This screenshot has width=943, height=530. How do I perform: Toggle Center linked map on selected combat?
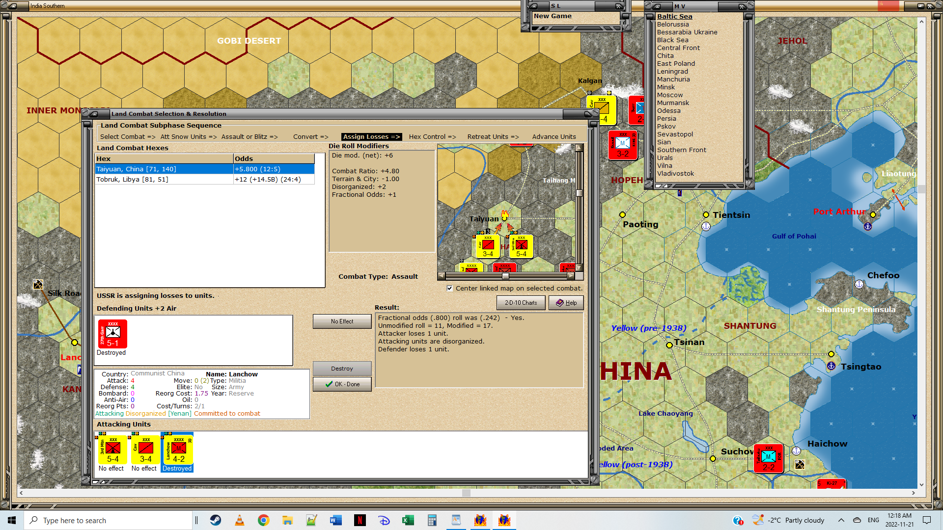tap(449, 288)
